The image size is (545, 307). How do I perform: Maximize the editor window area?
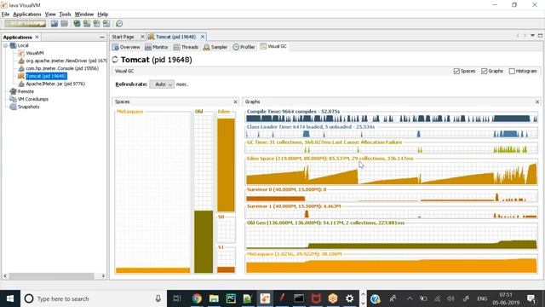pos(540,36)
